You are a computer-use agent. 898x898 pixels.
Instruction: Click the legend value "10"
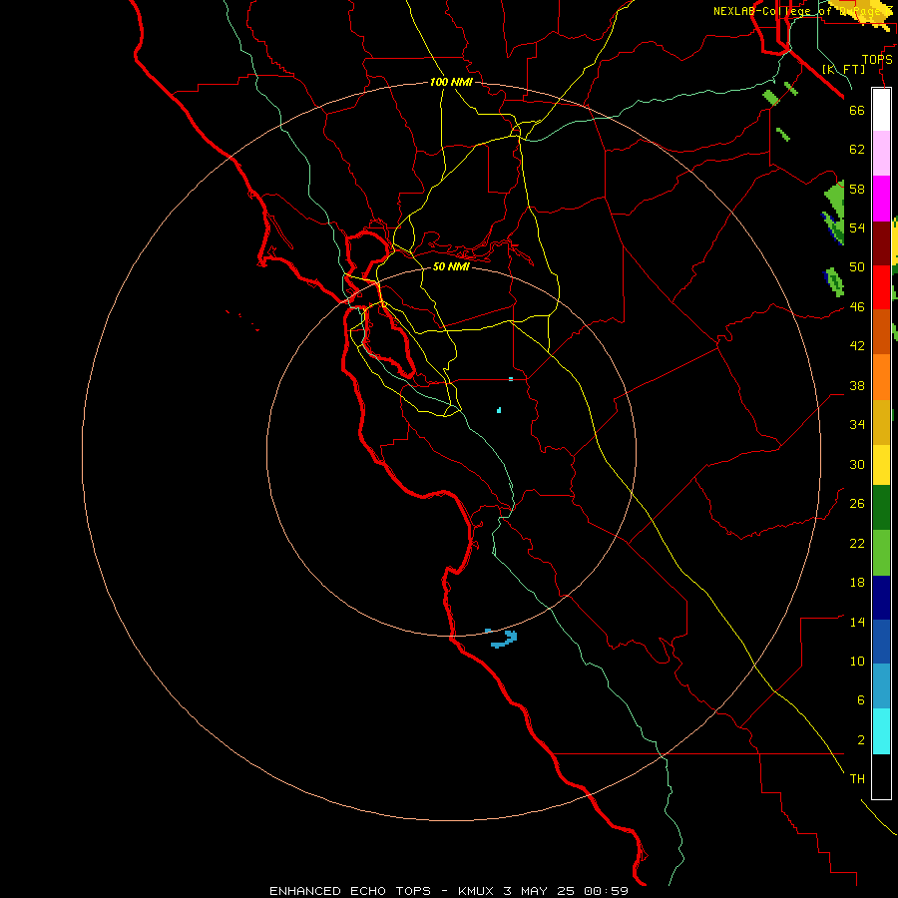pyautogui.click(x=857, y=662)
